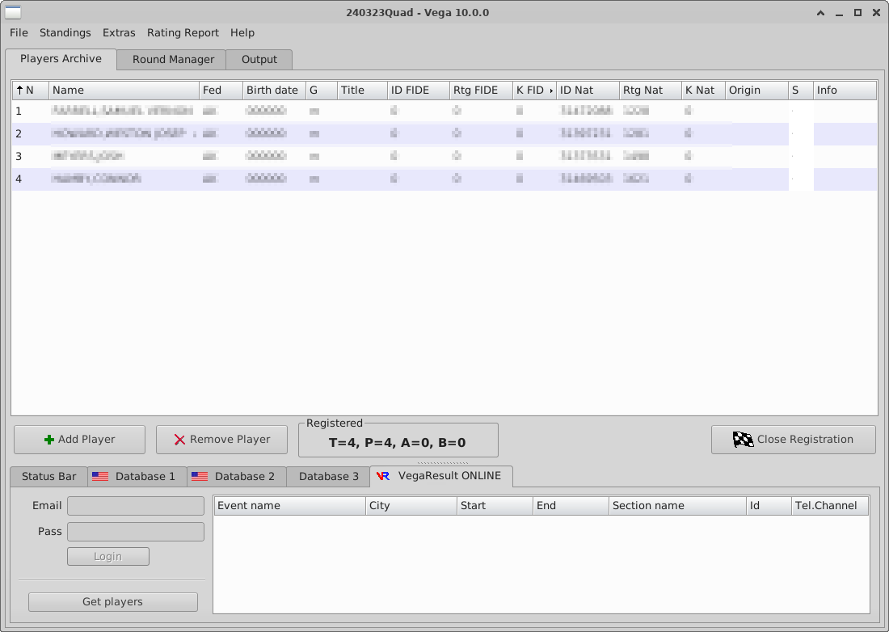Switch to the Output tab

coord(259,60)
